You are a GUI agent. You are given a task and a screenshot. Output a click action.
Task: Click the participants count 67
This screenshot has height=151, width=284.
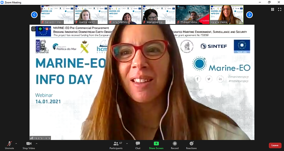click(121, 143)
